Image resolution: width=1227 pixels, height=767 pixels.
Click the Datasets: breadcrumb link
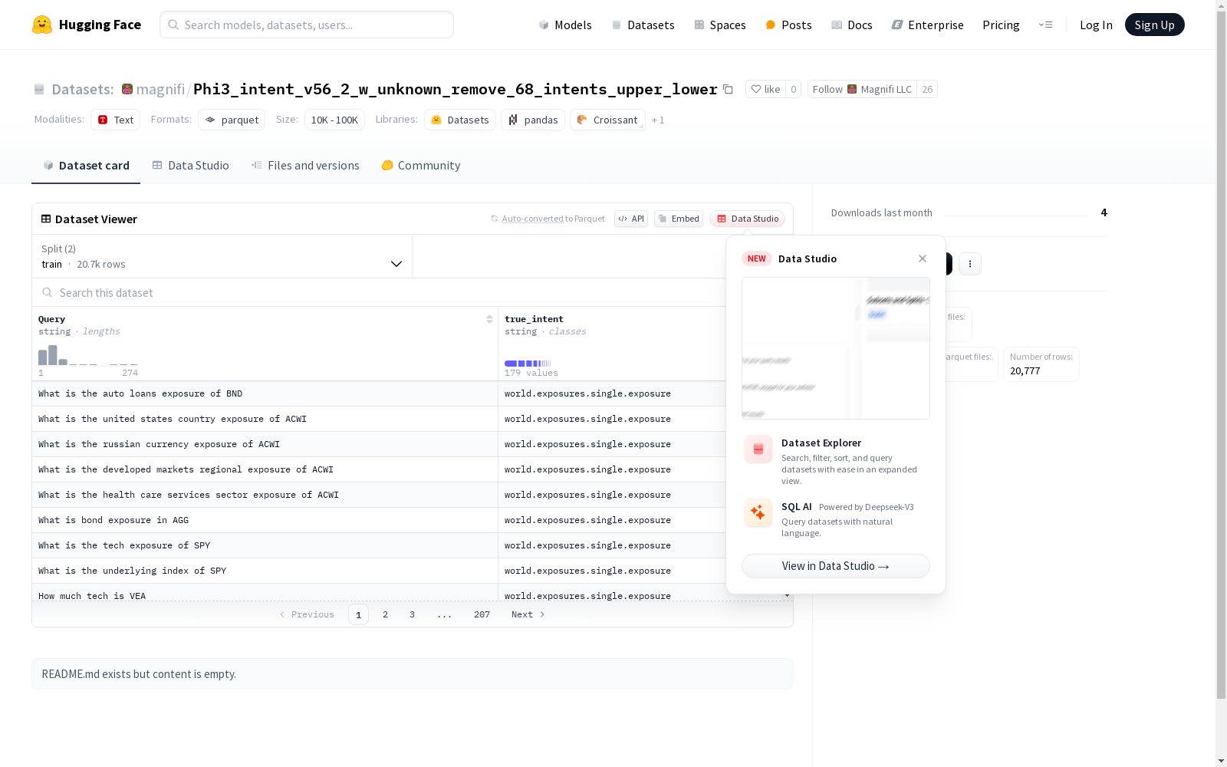click(82, 89)
